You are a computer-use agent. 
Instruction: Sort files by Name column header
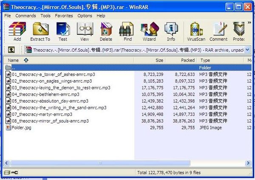coord(68,60)
